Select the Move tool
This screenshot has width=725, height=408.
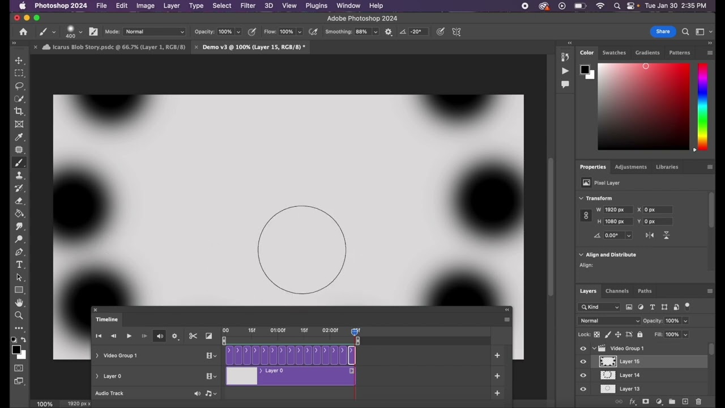pyautogui.click(x=19, y=61)
